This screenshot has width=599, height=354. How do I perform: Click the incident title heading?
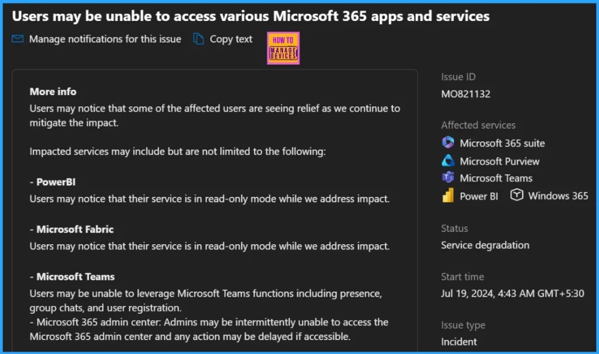click(250, 16)
